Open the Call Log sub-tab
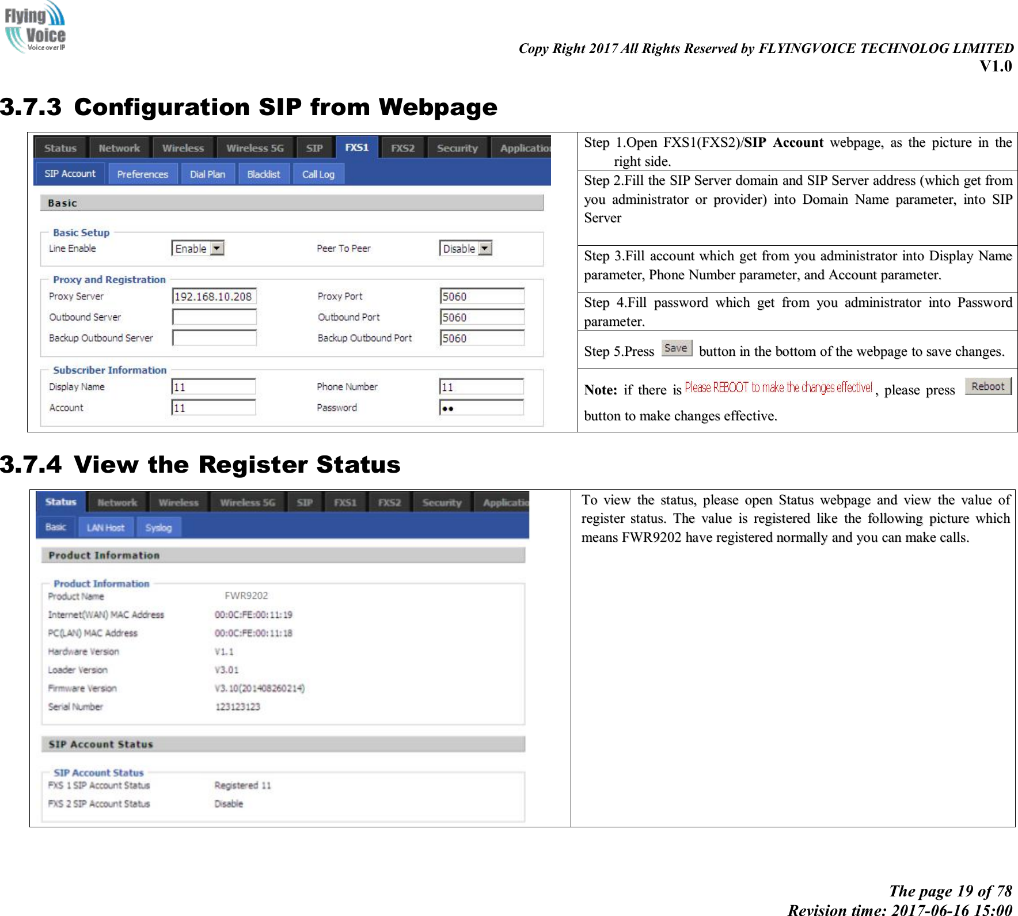The width and height of the screenshot is (1018, 916). click(318, 174)
